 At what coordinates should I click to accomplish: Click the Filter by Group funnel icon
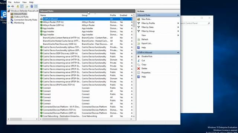coord(139,31)
